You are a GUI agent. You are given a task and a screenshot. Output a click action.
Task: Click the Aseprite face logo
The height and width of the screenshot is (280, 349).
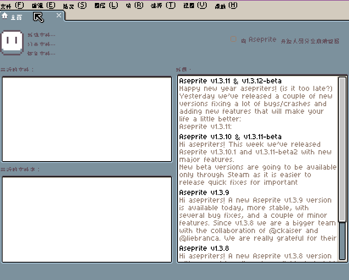tap(12, 42)
